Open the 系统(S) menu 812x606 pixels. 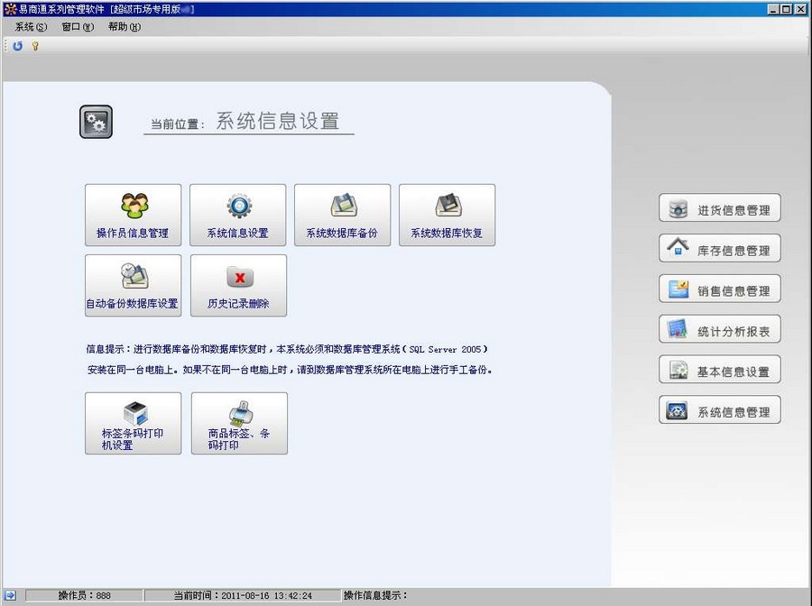(31, 27)
